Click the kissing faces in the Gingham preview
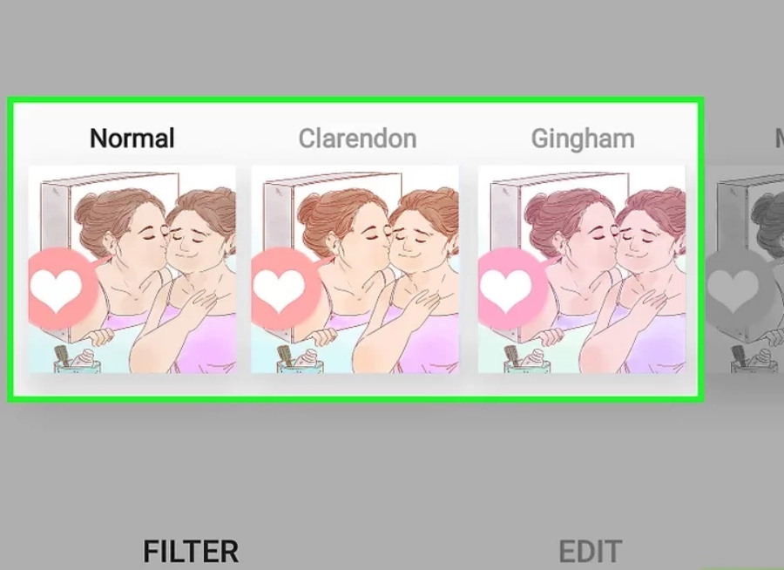Viewport: 784px width, 570px height. (615, 235)
